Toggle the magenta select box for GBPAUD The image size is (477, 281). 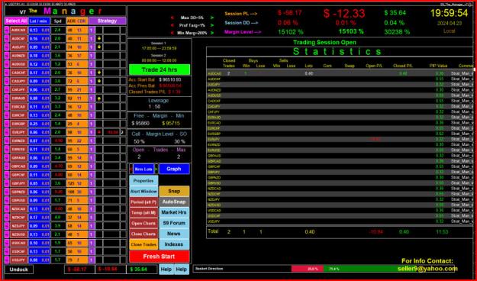tap(7, 158)
